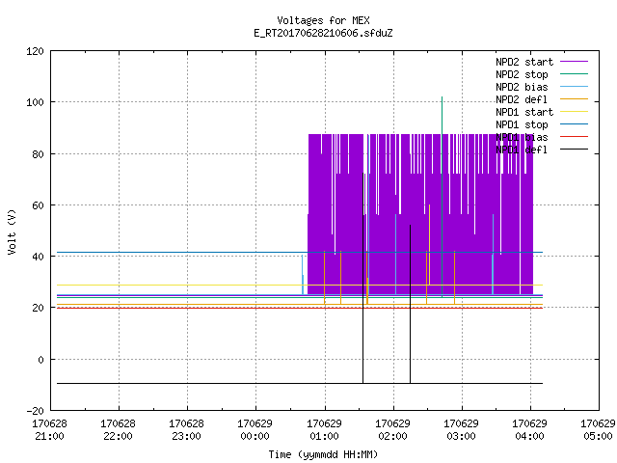Click the 'NPD2 defl' legend label
This screenshot has width=617, height=463.
pos(522,99)
